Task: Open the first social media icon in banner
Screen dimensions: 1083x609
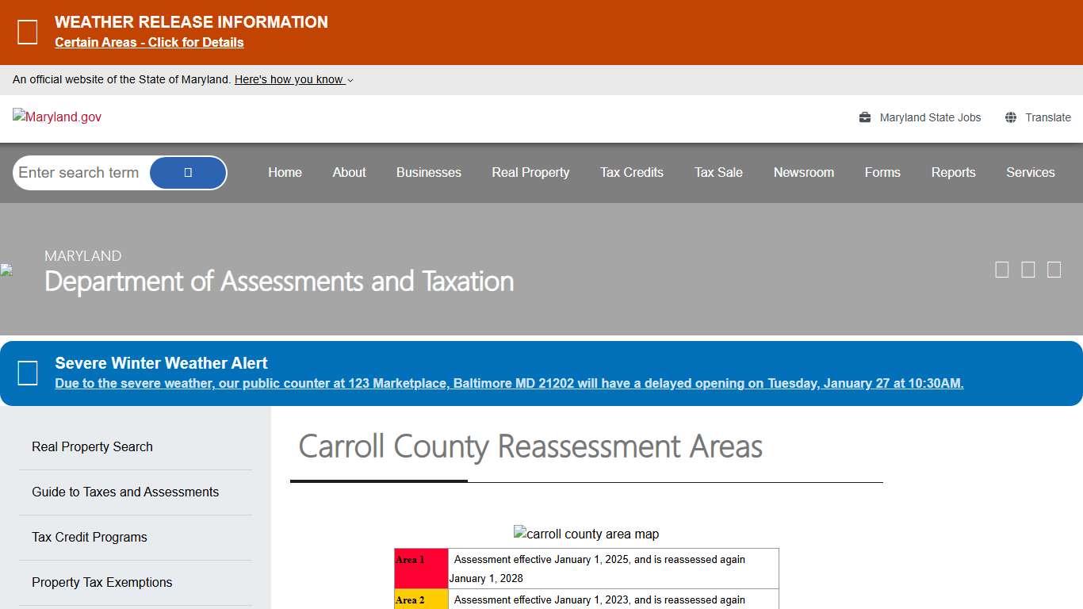Action: click(x=1001, y=270)
